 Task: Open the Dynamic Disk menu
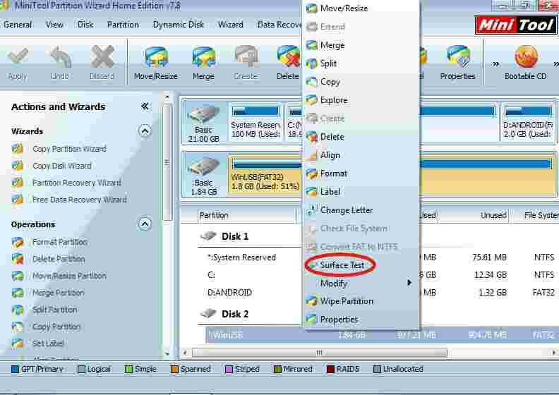click(179, 25)
